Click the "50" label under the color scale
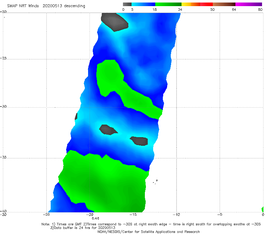Viewport: 266px width, 234px height. click(212, 10)
